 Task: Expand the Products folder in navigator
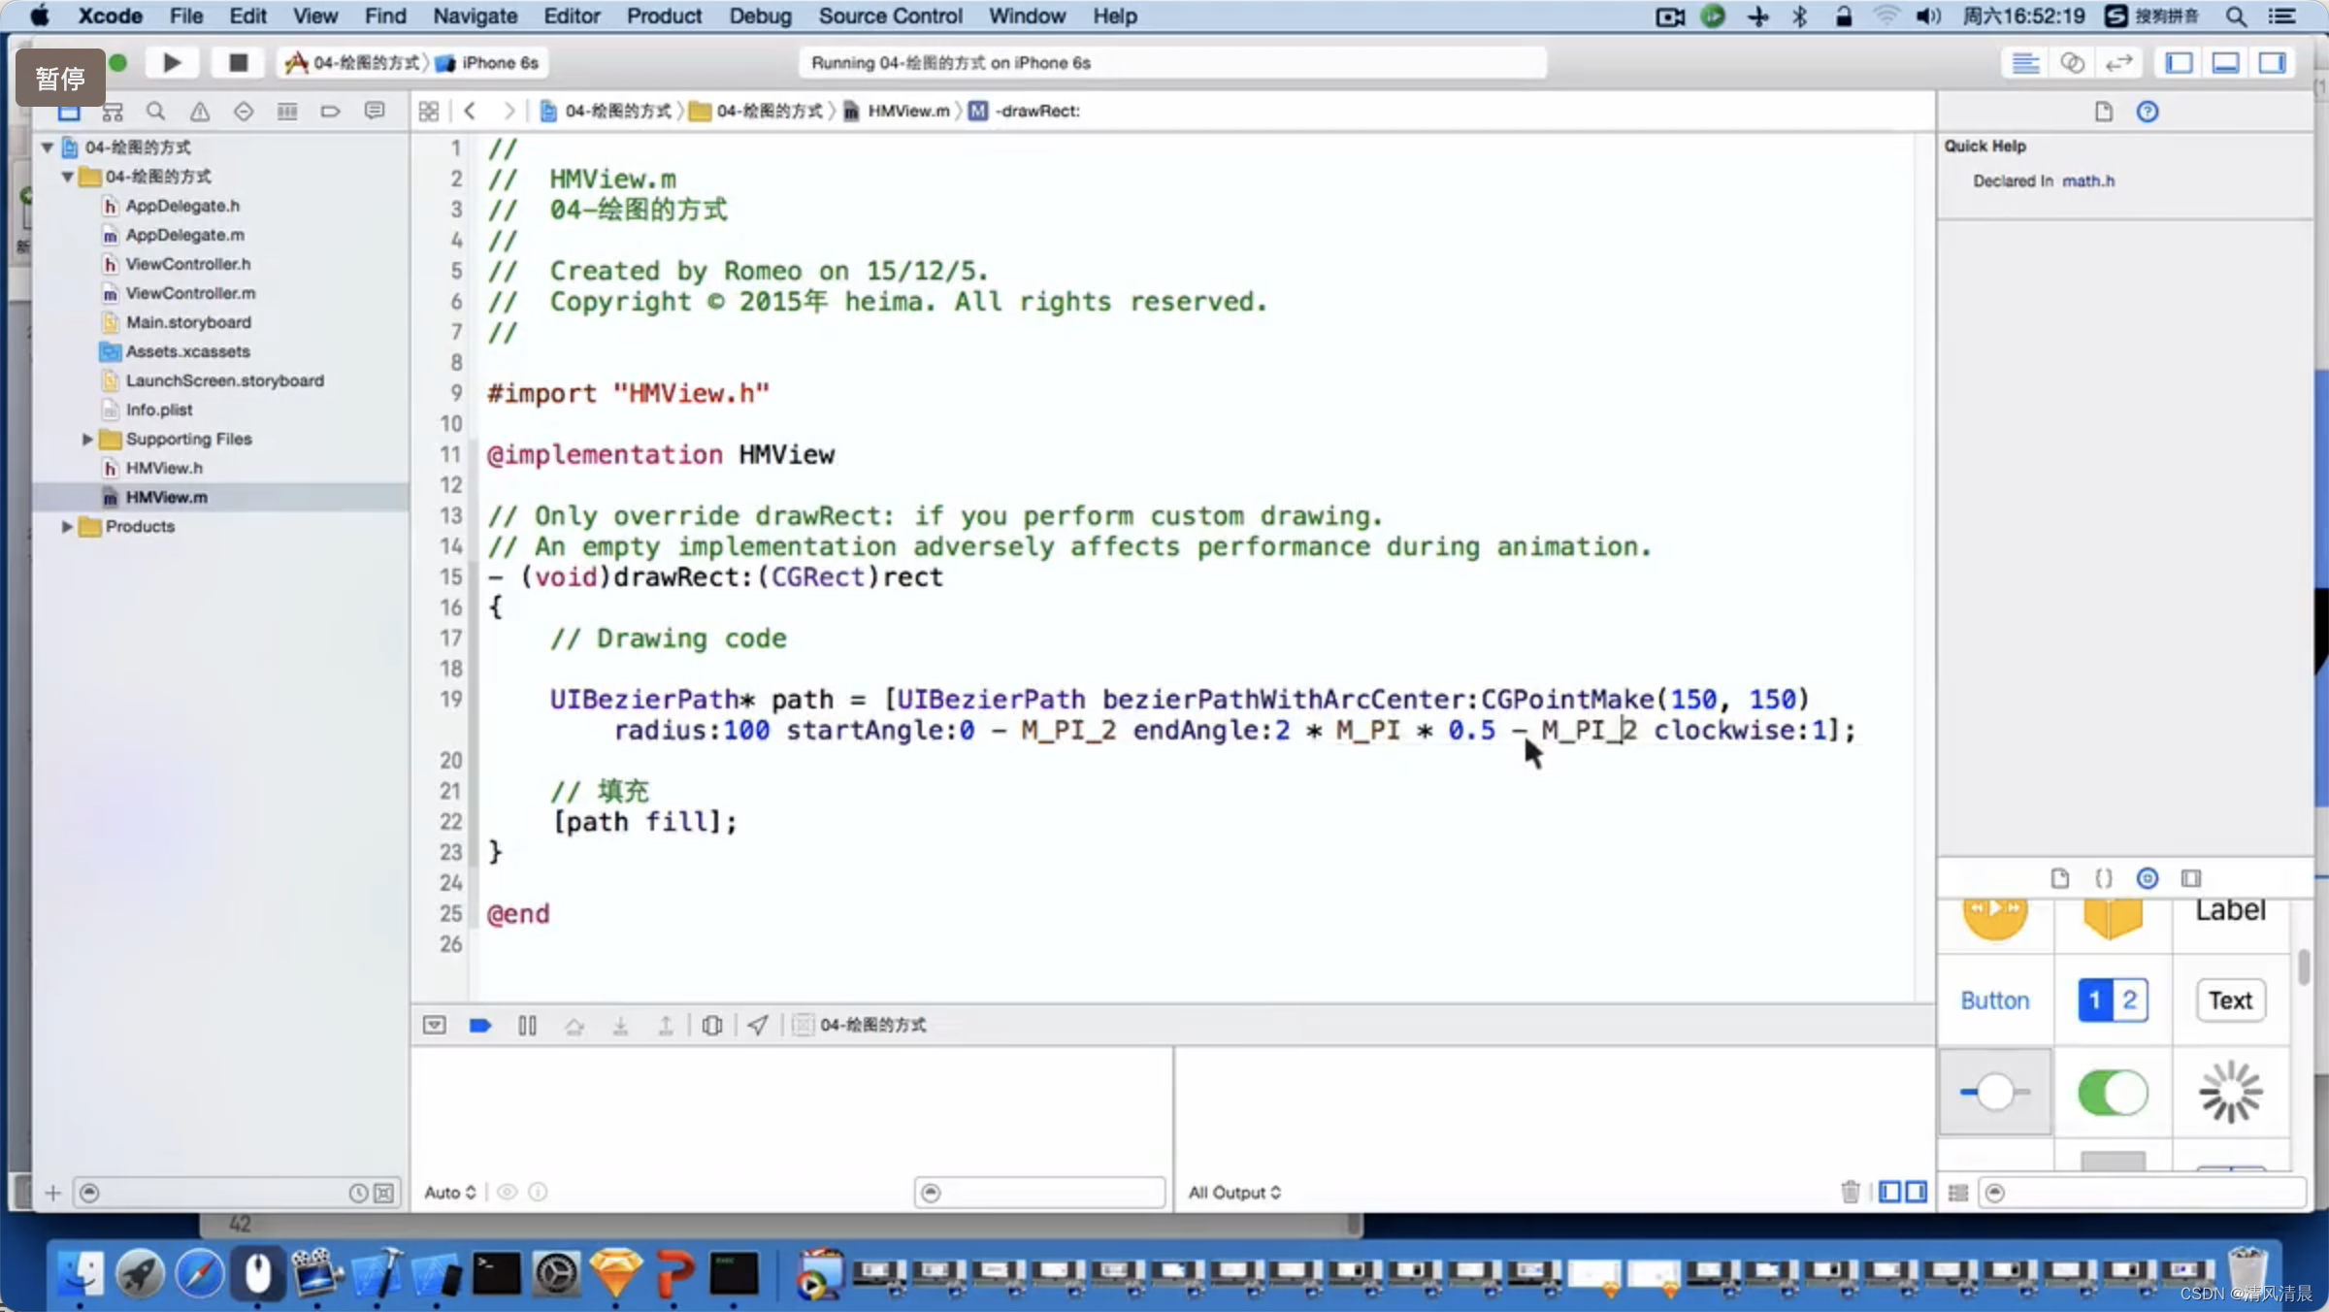[x=64, y=526]
